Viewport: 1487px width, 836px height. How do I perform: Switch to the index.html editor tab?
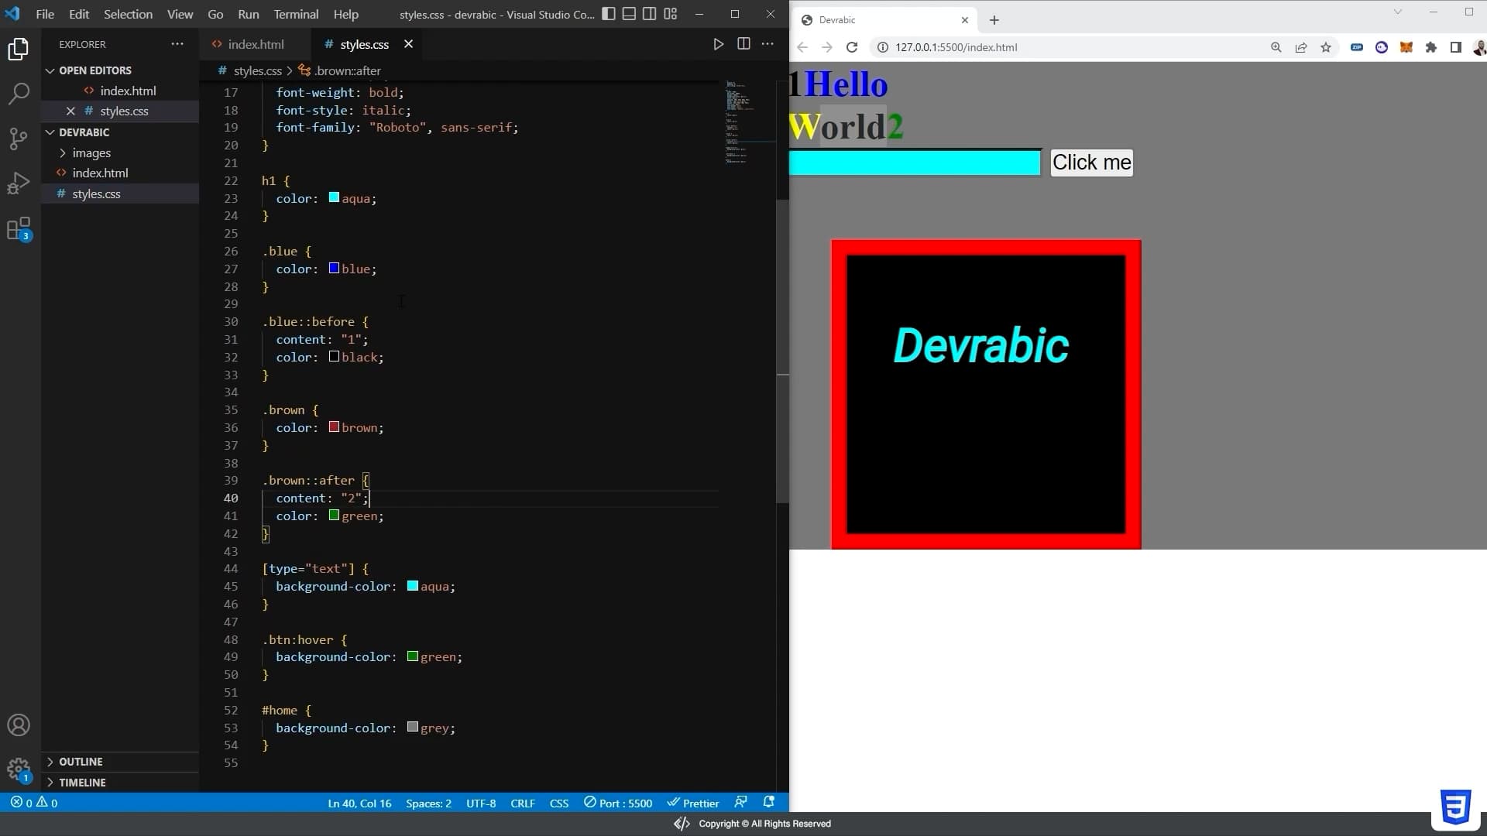255,44
